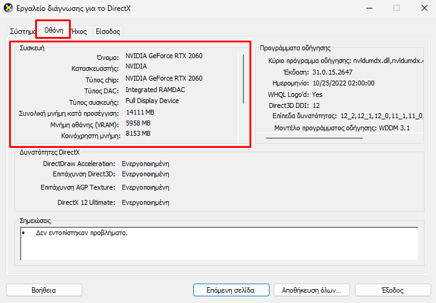This screenshot has width=436, height=303.
Task: Switch to the Σύστημα tab
Action: tap(21, 31)
